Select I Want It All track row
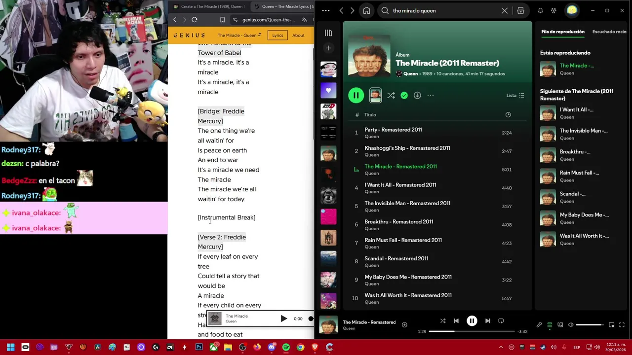 [438, 188]
